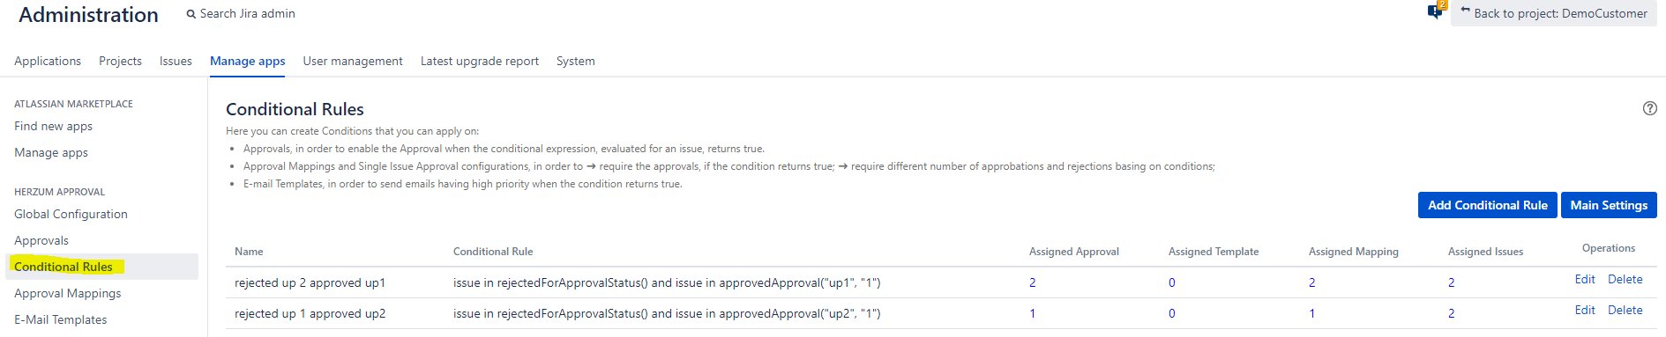Viewport: 1666px width, 337px height.
Task: Open E-Mail Templates in sidebar
Action: (x=61, y=319)
